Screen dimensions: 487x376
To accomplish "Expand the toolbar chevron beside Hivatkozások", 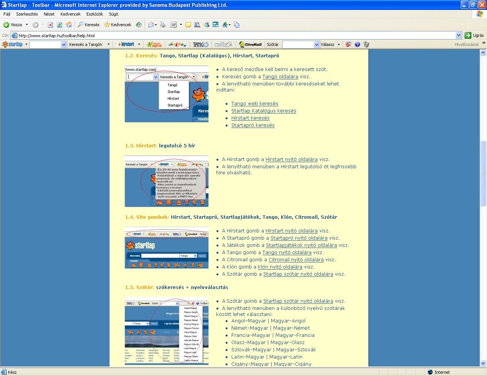I will 484,43.
